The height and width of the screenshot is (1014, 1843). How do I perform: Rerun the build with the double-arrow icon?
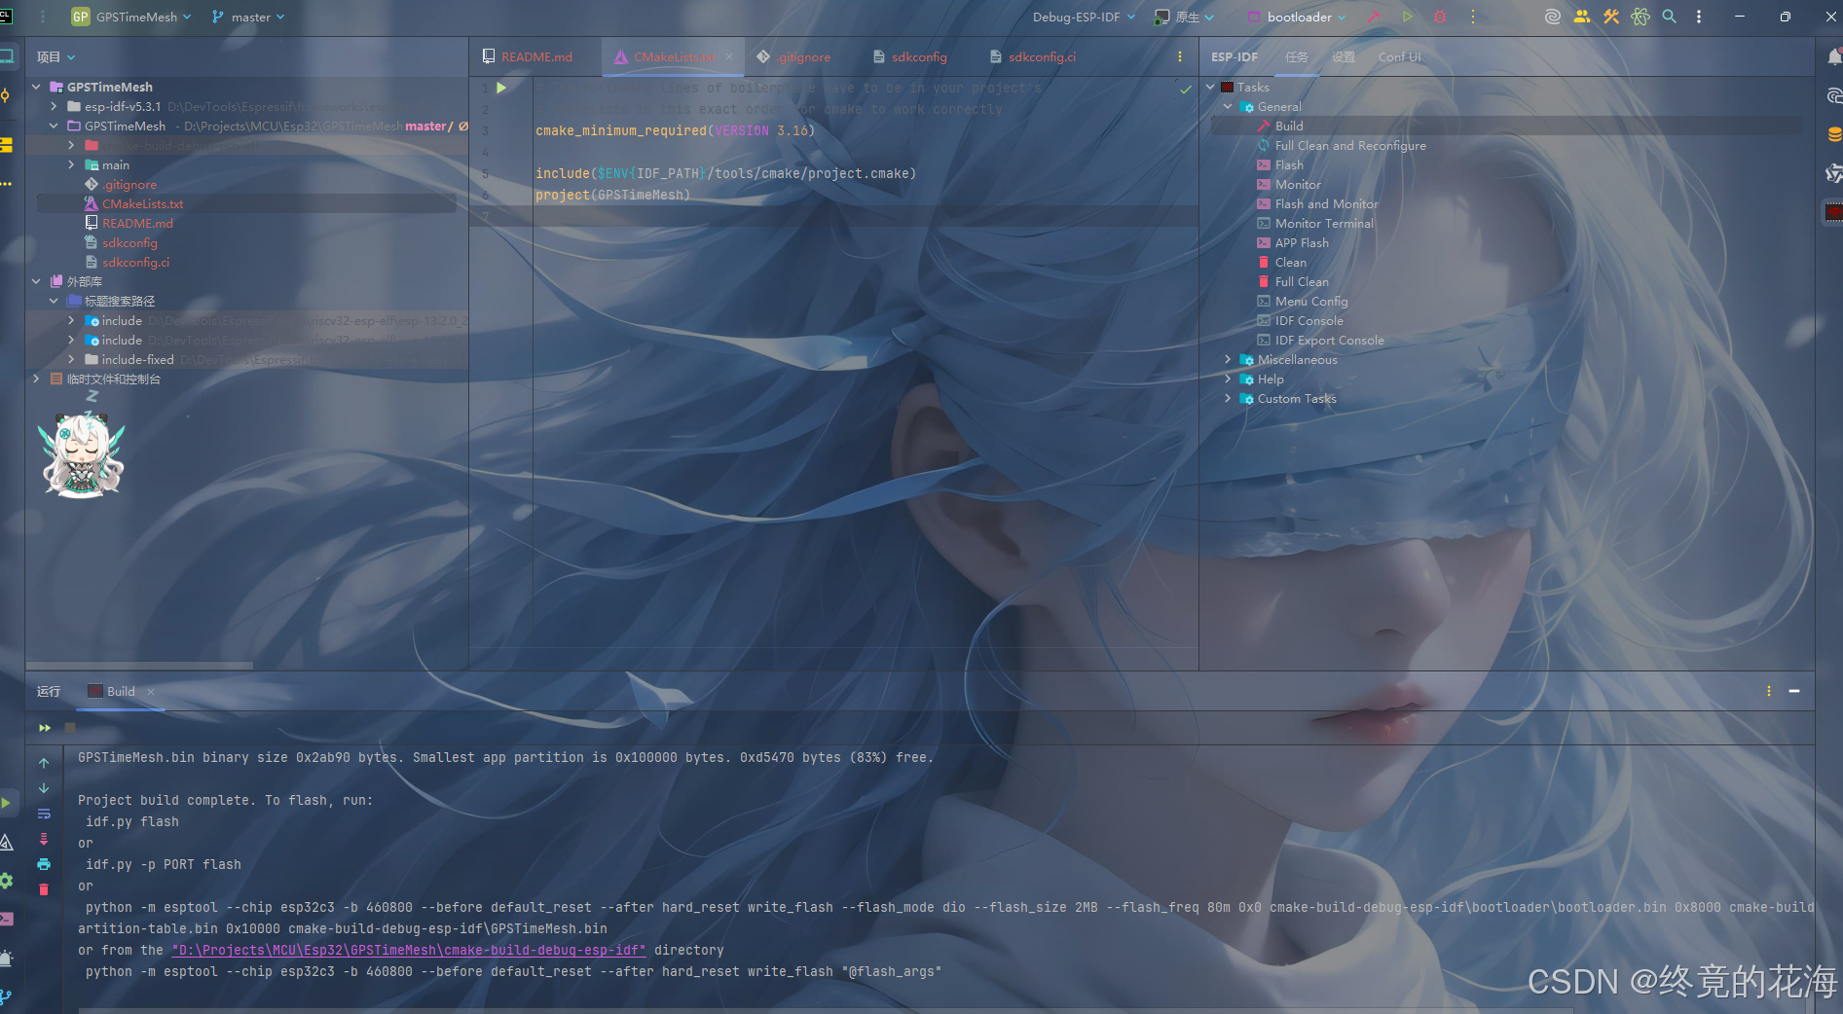tap(45, 728)
